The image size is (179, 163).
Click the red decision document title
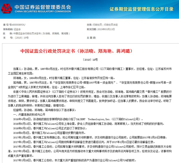[x=76, y=51]
